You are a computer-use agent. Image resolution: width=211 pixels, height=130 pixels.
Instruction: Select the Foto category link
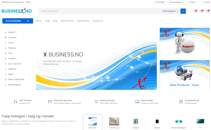(x=10, y=53)
